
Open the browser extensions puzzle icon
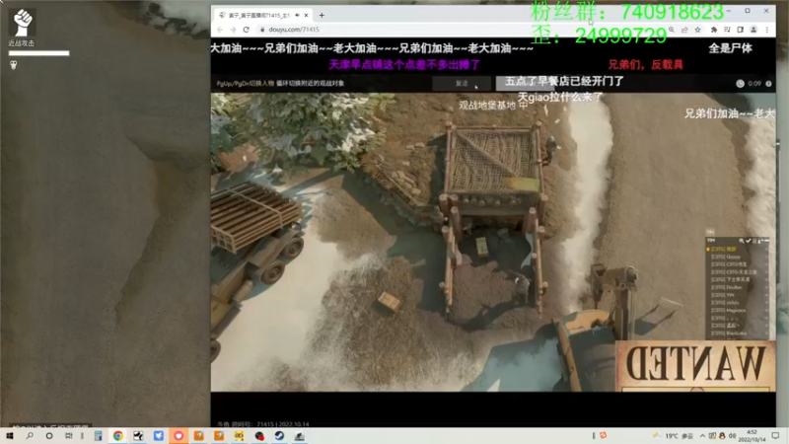[713, 30]
